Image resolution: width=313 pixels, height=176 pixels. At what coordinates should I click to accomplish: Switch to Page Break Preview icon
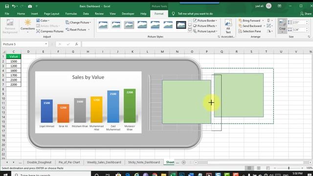[x=268, y=168]
